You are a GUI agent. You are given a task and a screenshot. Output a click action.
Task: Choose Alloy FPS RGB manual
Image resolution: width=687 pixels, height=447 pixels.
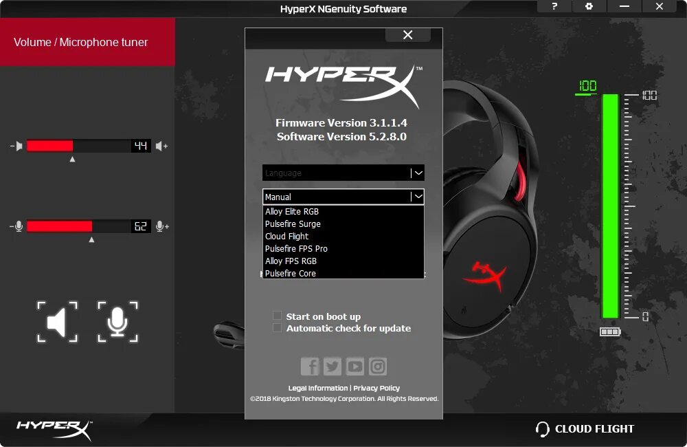[x=343, y=261]
